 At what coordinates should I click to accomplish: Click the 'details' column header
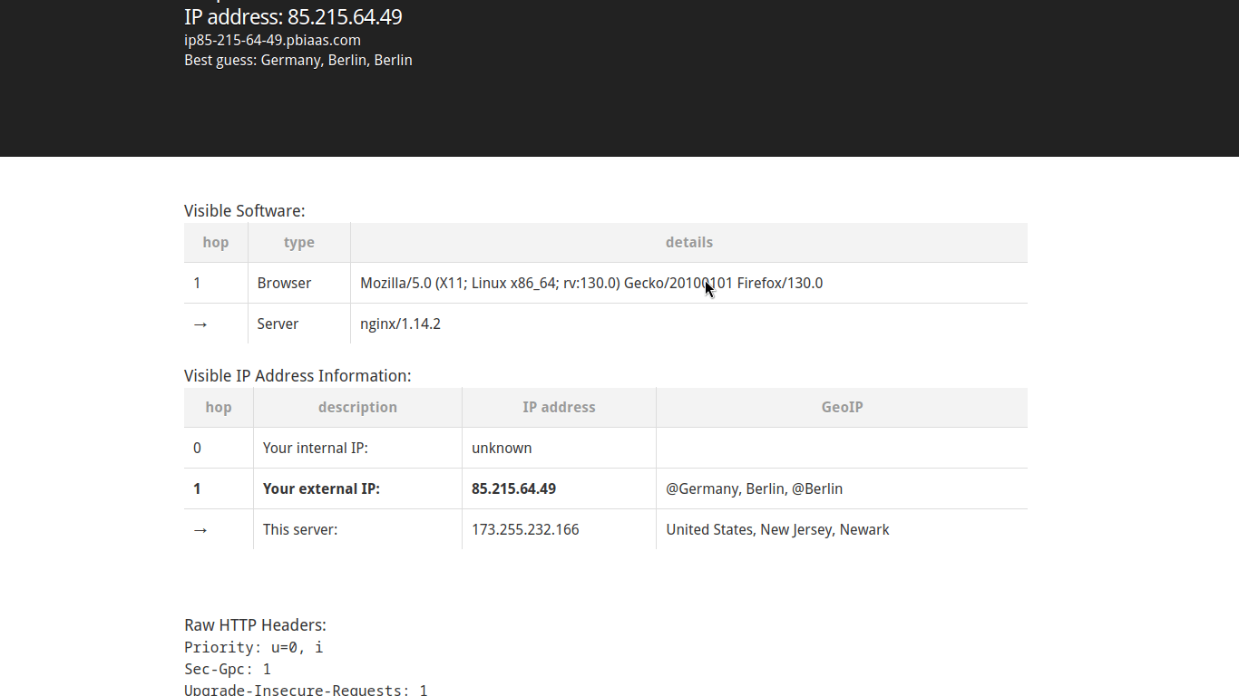click(688, 242)
